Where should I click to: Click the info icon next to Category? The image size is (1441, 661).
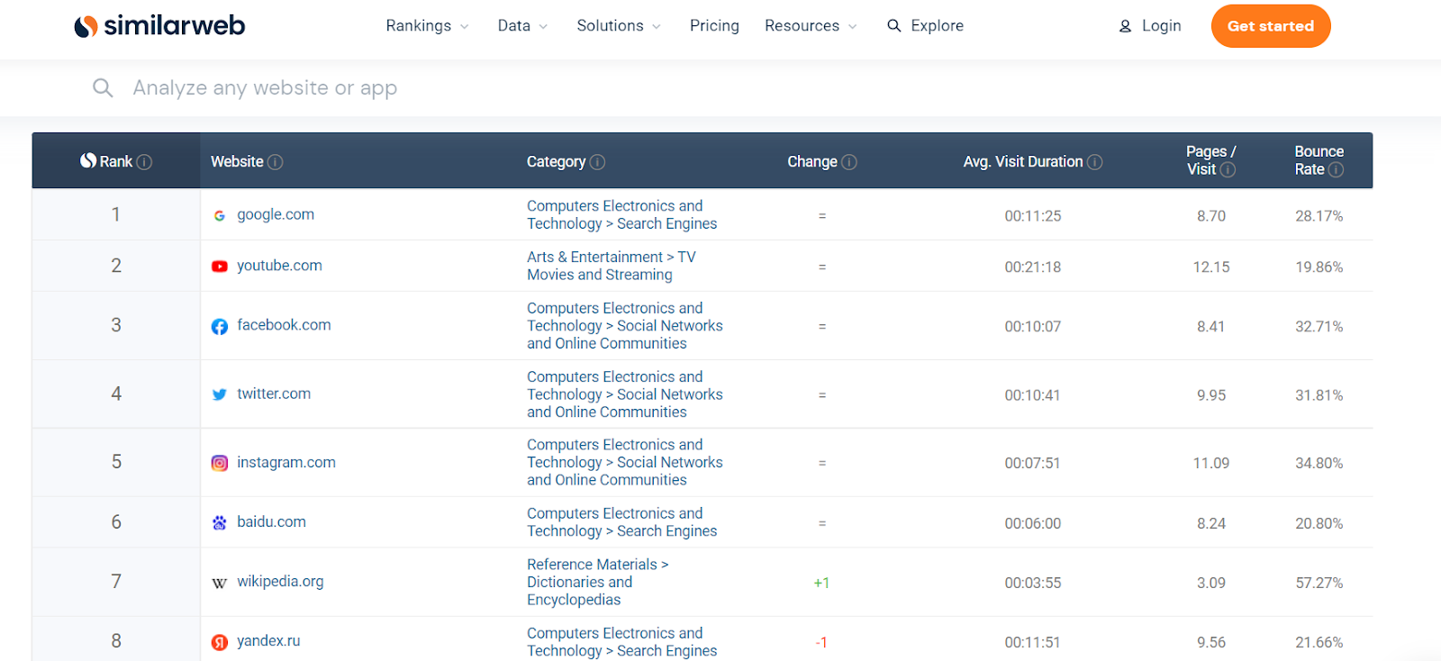pos(597,162)
